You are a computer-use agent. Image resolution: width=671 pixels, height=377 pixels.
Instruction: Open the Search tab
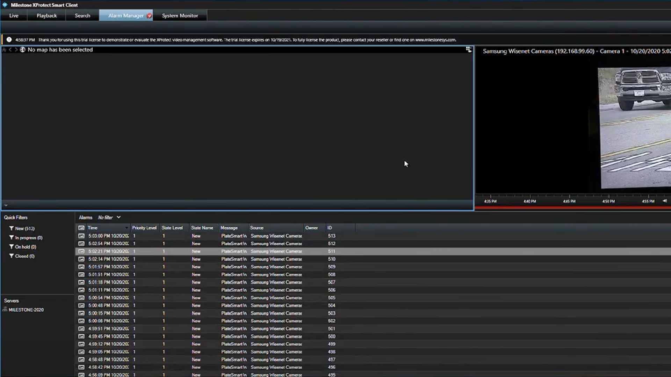pos(82,15)
